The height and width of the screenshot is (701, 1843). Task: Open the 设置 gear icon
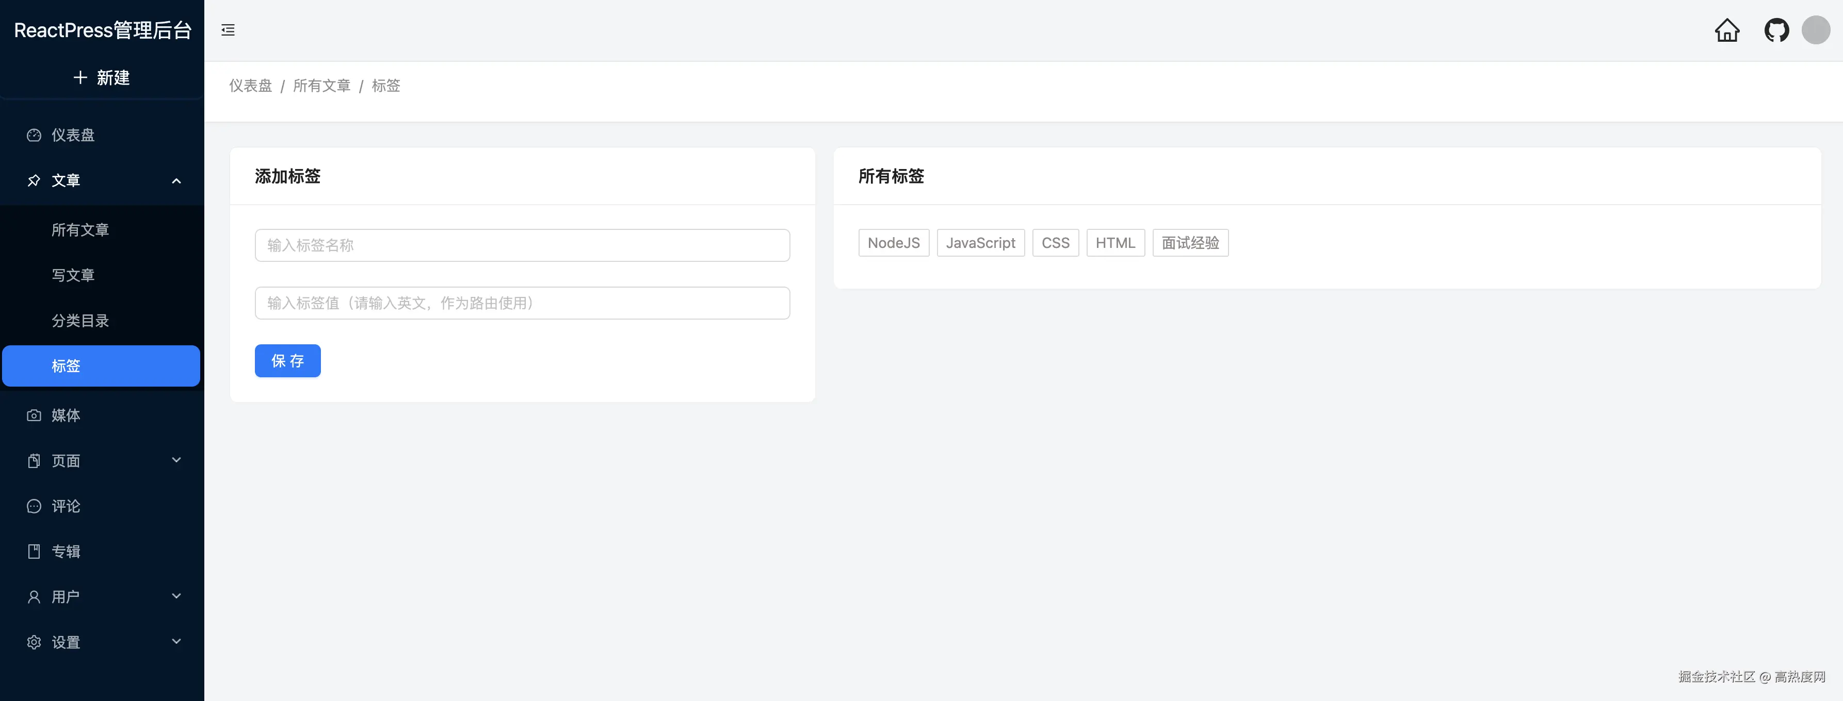[34, 642]
